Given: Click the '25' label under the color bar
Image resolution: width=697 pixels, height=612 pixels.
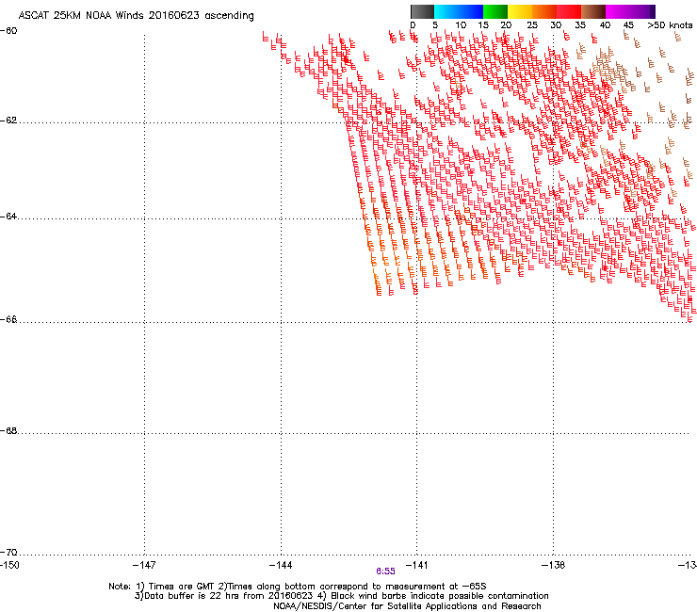Looking at the screenshot, I should (532, 25).
